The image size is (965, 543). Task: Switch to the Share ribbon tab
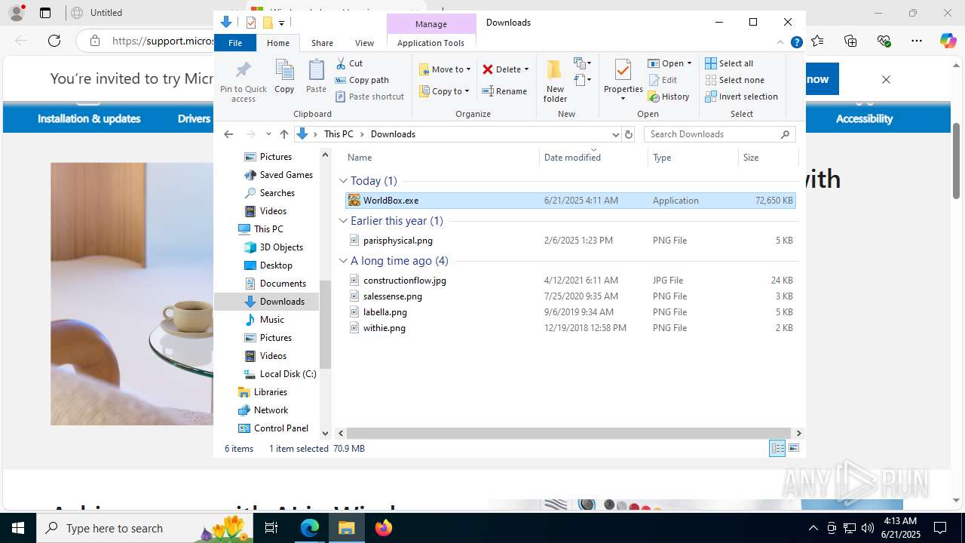(x=322, y=43)
